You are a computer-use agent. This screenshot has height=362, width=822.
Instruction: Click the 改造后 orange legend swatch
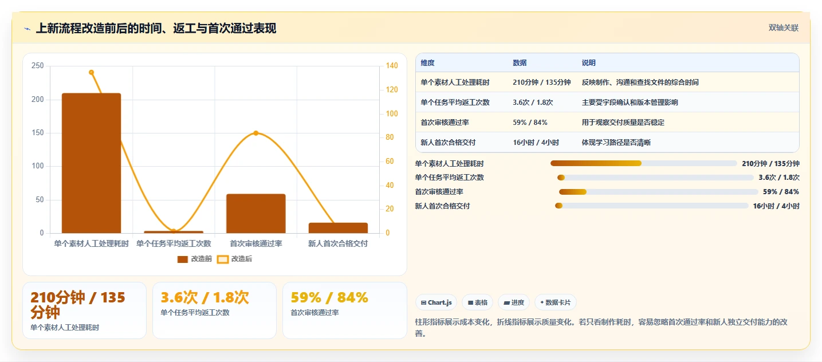[x=222, y=259]
